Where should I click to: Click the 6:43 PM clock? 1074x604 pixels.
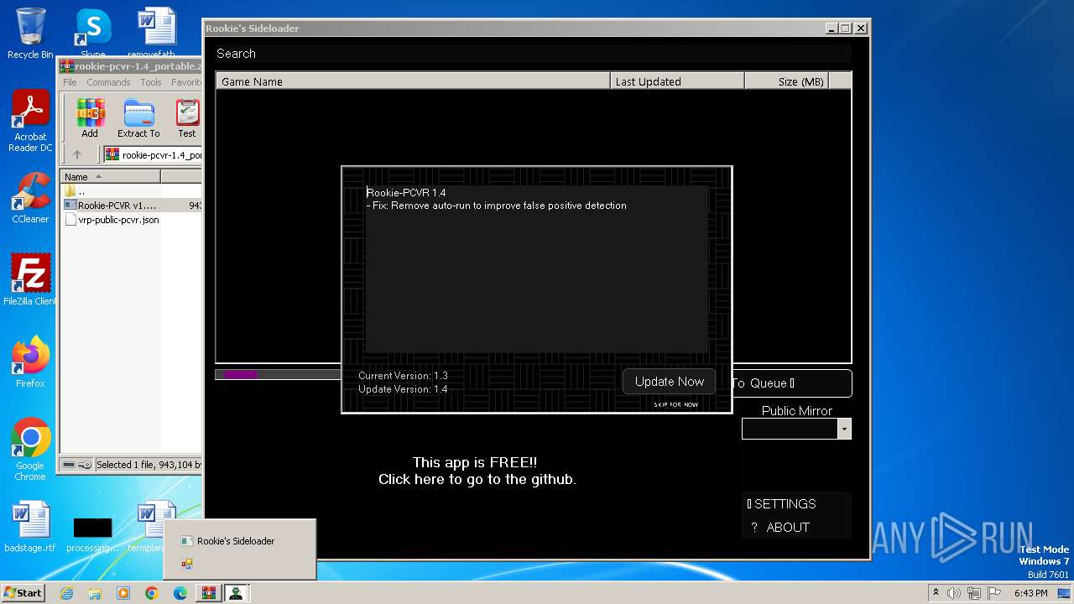[1030, 593]
